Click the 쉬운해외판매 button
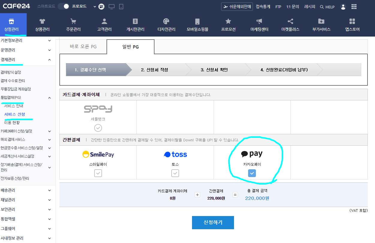The height and width of the screenshot is (243, 375). 237,7
